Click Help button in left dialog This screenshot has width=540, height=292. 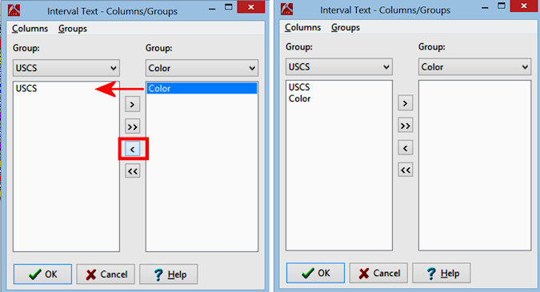coord(169,274)
